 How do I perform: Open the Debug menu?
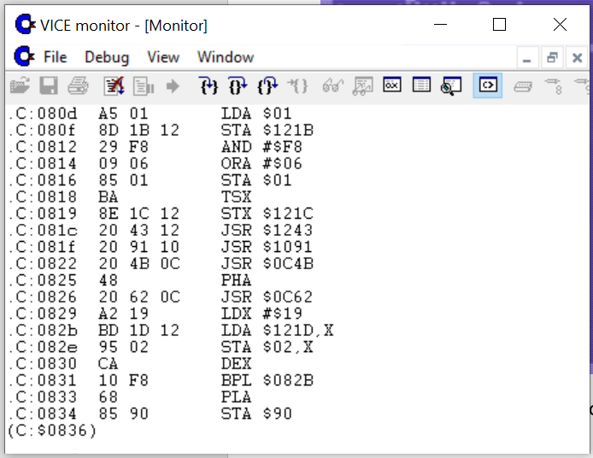coord(107,57)
